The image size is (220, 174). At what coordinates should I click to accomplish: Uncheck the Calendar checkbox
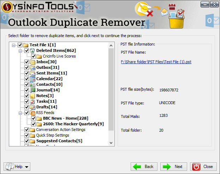(26, 79)
